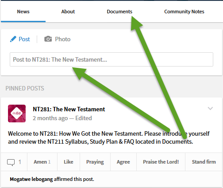Choose the Photo post option label
223x188 pixels.
[63, 39]
